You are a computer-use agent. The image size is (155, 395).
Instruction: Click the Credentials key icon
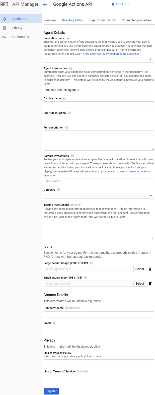(x=4, y=37)
